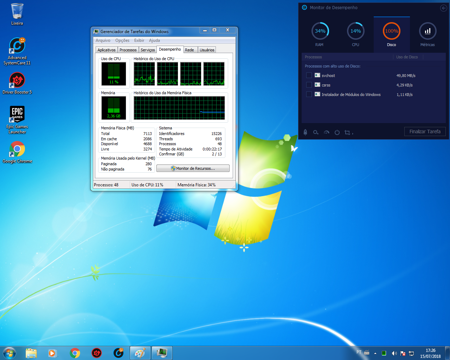Click the power icon in Monitor de Desempenho

(337, 132)
